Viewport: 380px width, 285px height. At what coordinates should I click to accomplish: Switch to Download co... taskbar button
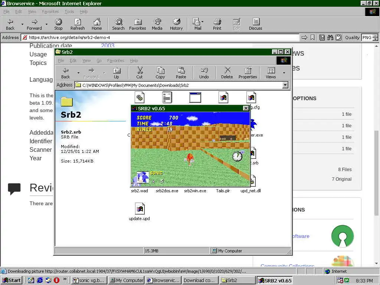coord(200,281)
